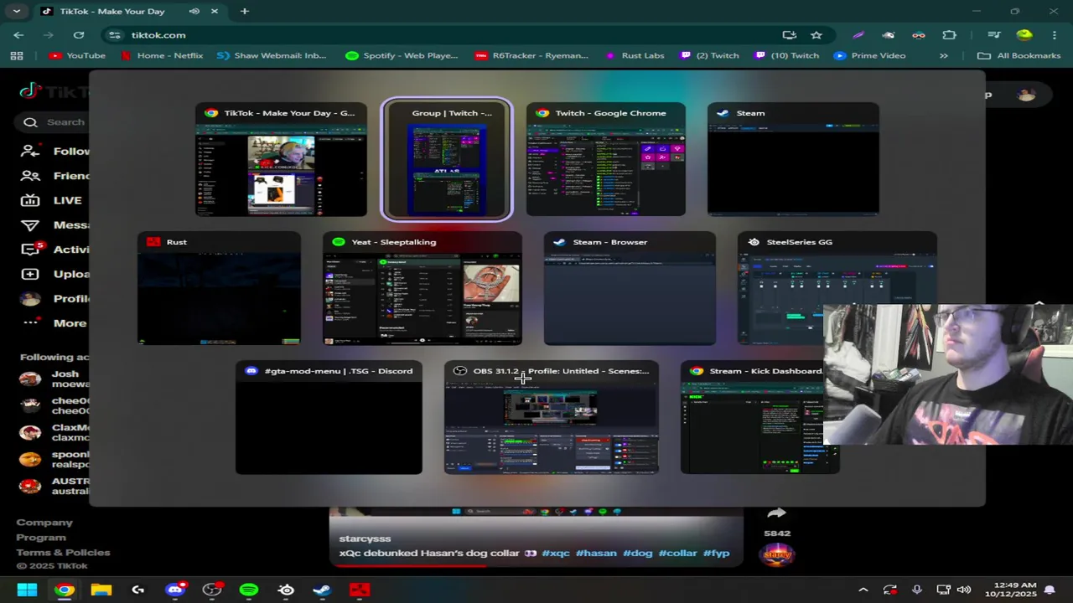1073x603 pixels.
Task: Open the Chrome three-dot menu
Action: [1054, 35]
